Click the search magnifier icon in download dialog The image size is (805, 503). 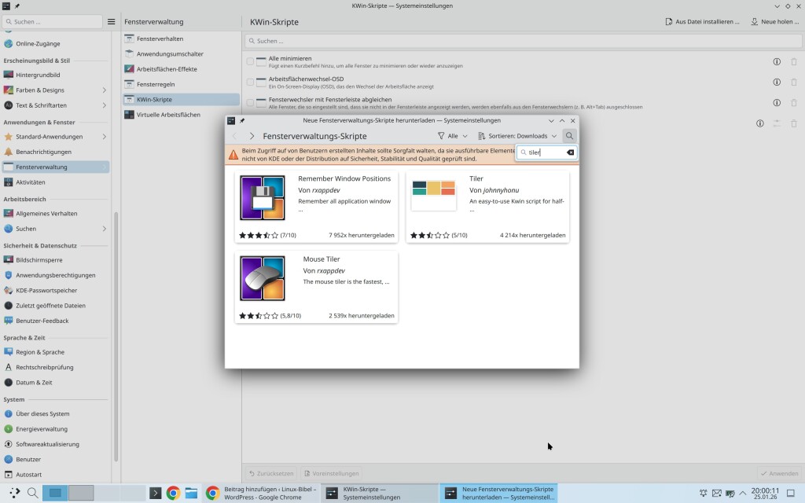[570, 136]
